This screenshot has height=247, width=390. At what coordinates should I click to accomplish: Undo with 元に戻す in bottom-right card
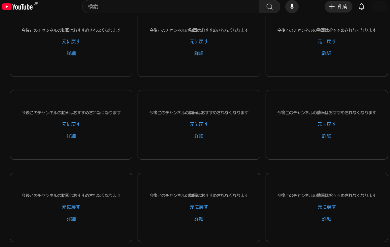click(x=327, y=207)
